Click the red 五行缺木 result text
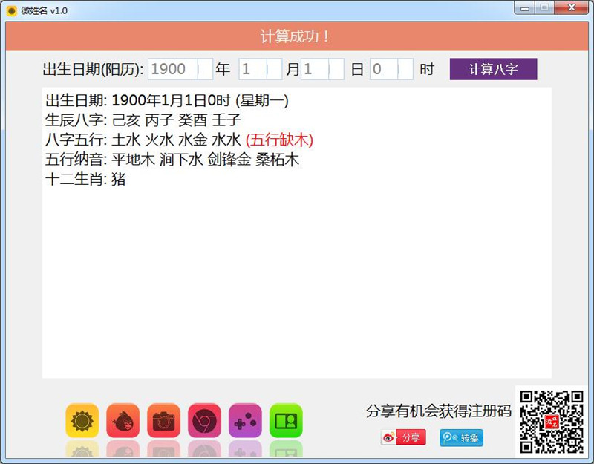The image size is (594, 464). click(279, 140)
